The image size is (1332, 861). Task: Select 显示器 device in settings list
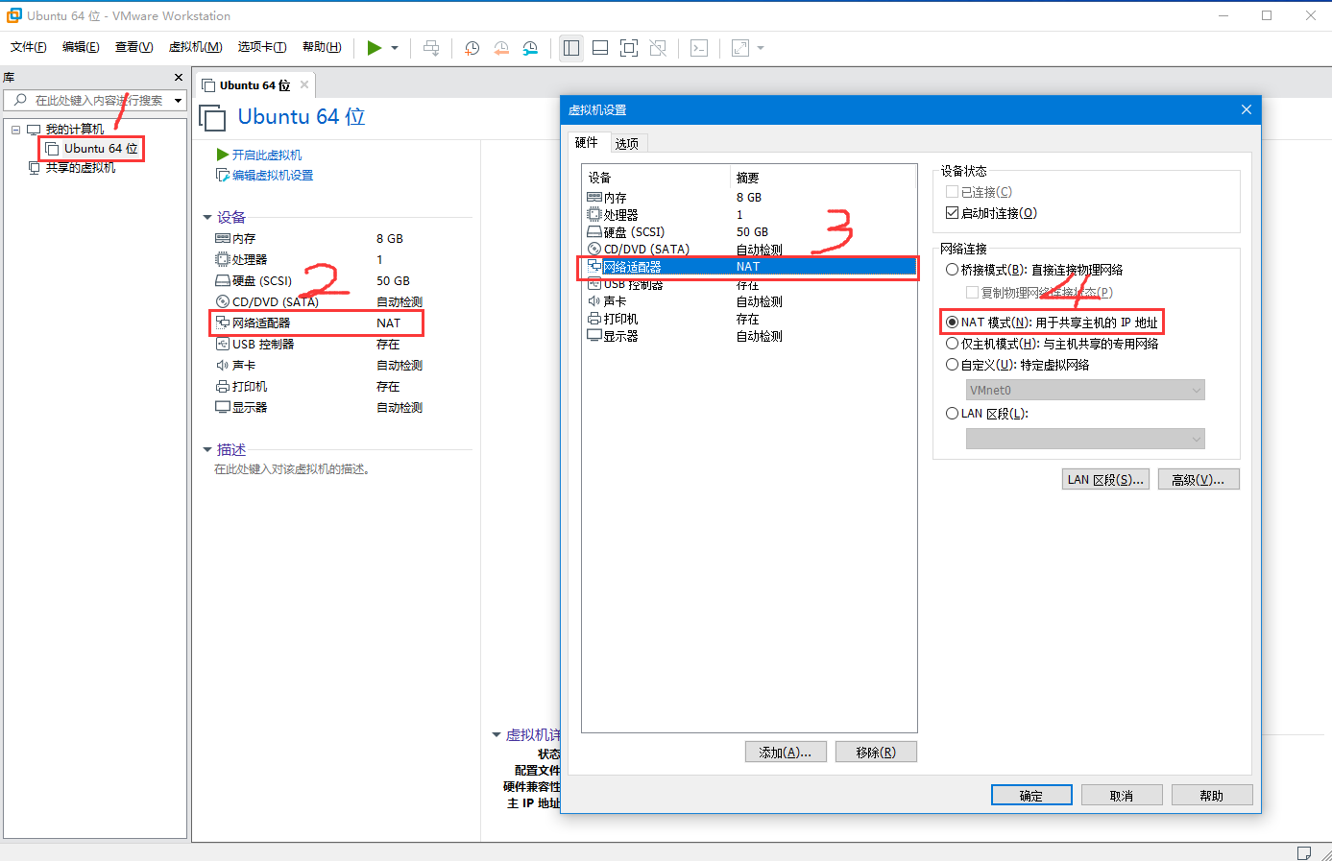tap(749, 336)
